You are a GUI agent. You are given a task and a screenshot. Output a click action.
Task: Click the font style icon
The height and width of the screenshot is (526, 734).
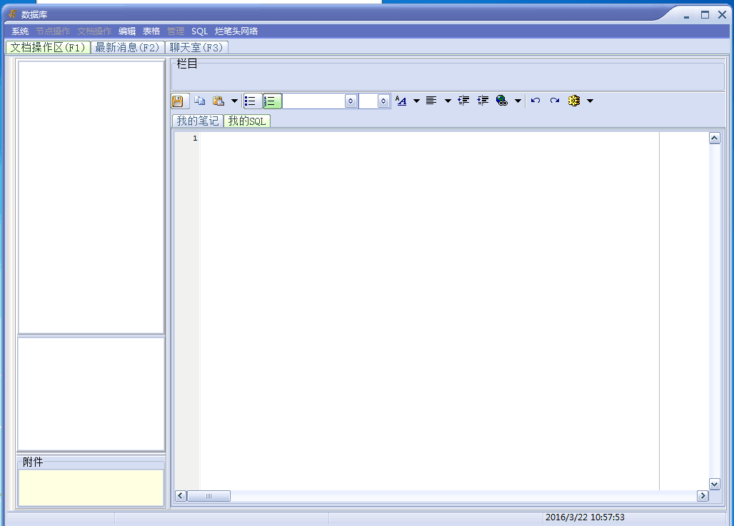pos(401,101)
